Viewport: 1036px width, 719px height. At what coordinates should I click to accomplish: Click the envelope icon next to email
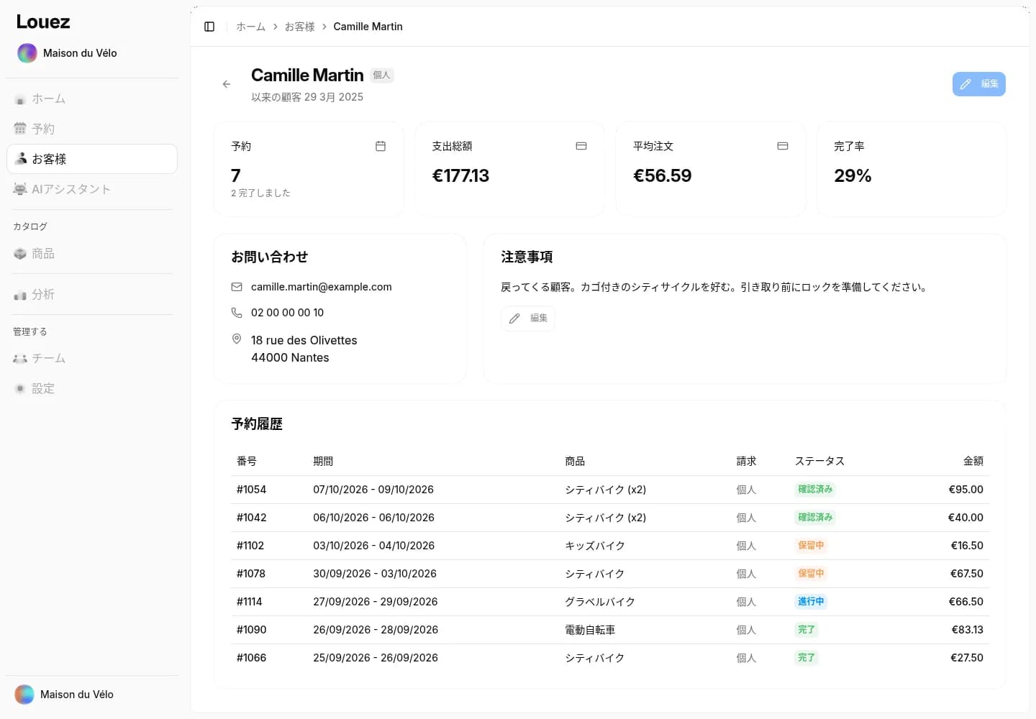pyautogui.click(x=237, y=287)
